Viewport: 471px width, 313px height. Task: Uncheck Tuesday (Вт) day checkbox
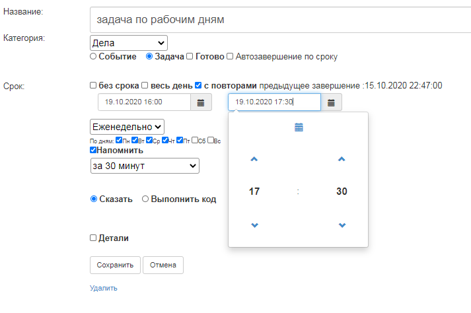(x=135, y=140)
